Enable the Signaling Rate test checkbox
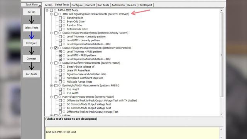This screenshot has width=247, height=139. pos(60,18)
